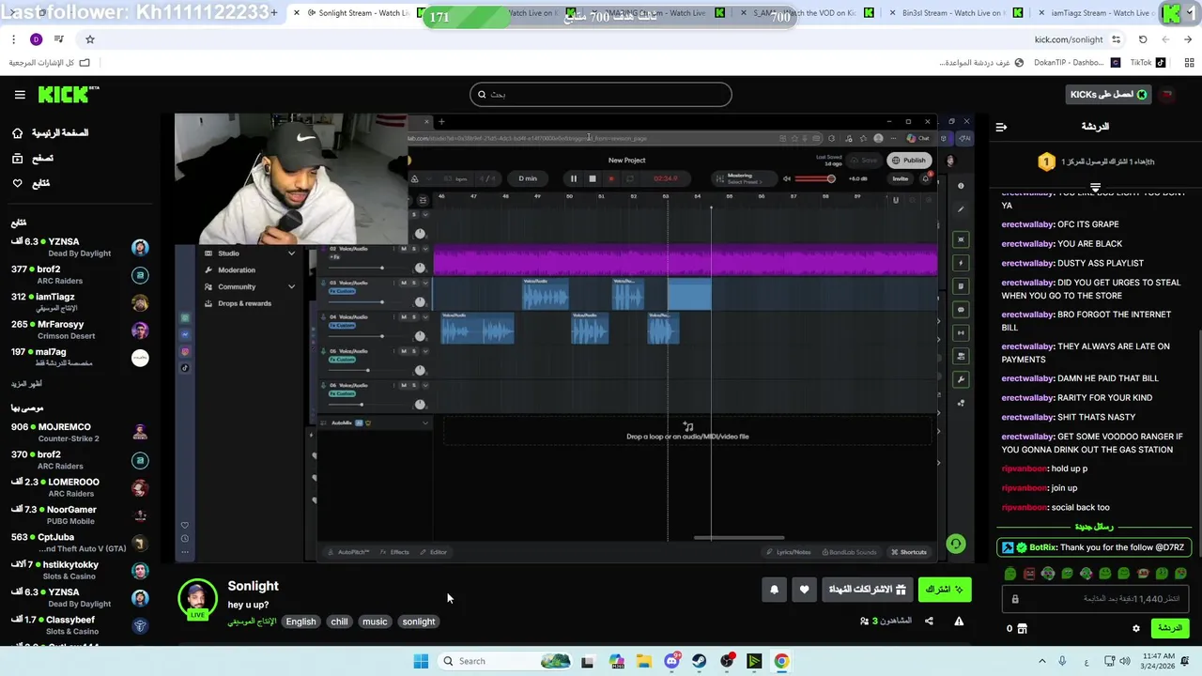Open the YZNSA Dead By Daylight followed channel
The height and width of the screenshot is (676, 1202).
[80, 247]
